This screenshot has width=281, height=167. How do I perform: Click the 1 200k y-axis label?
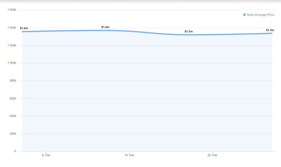12,45
